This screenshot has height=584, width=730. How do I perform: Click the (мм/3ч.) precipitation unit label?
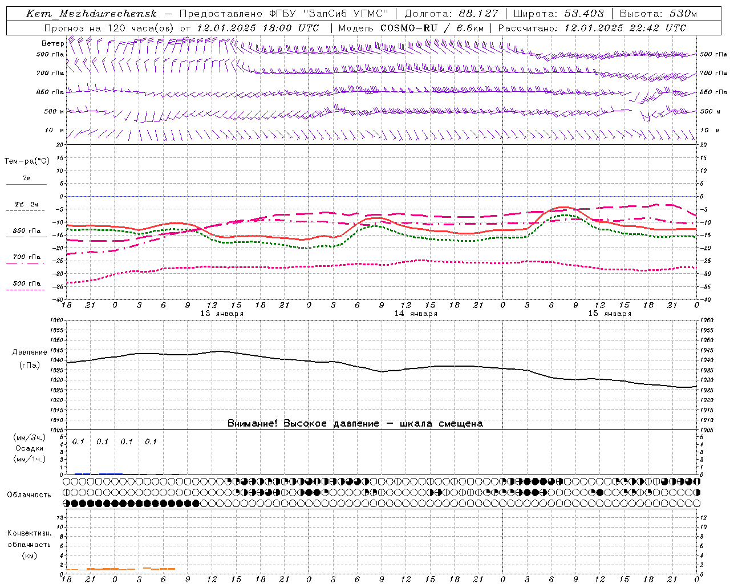[29, 438]
